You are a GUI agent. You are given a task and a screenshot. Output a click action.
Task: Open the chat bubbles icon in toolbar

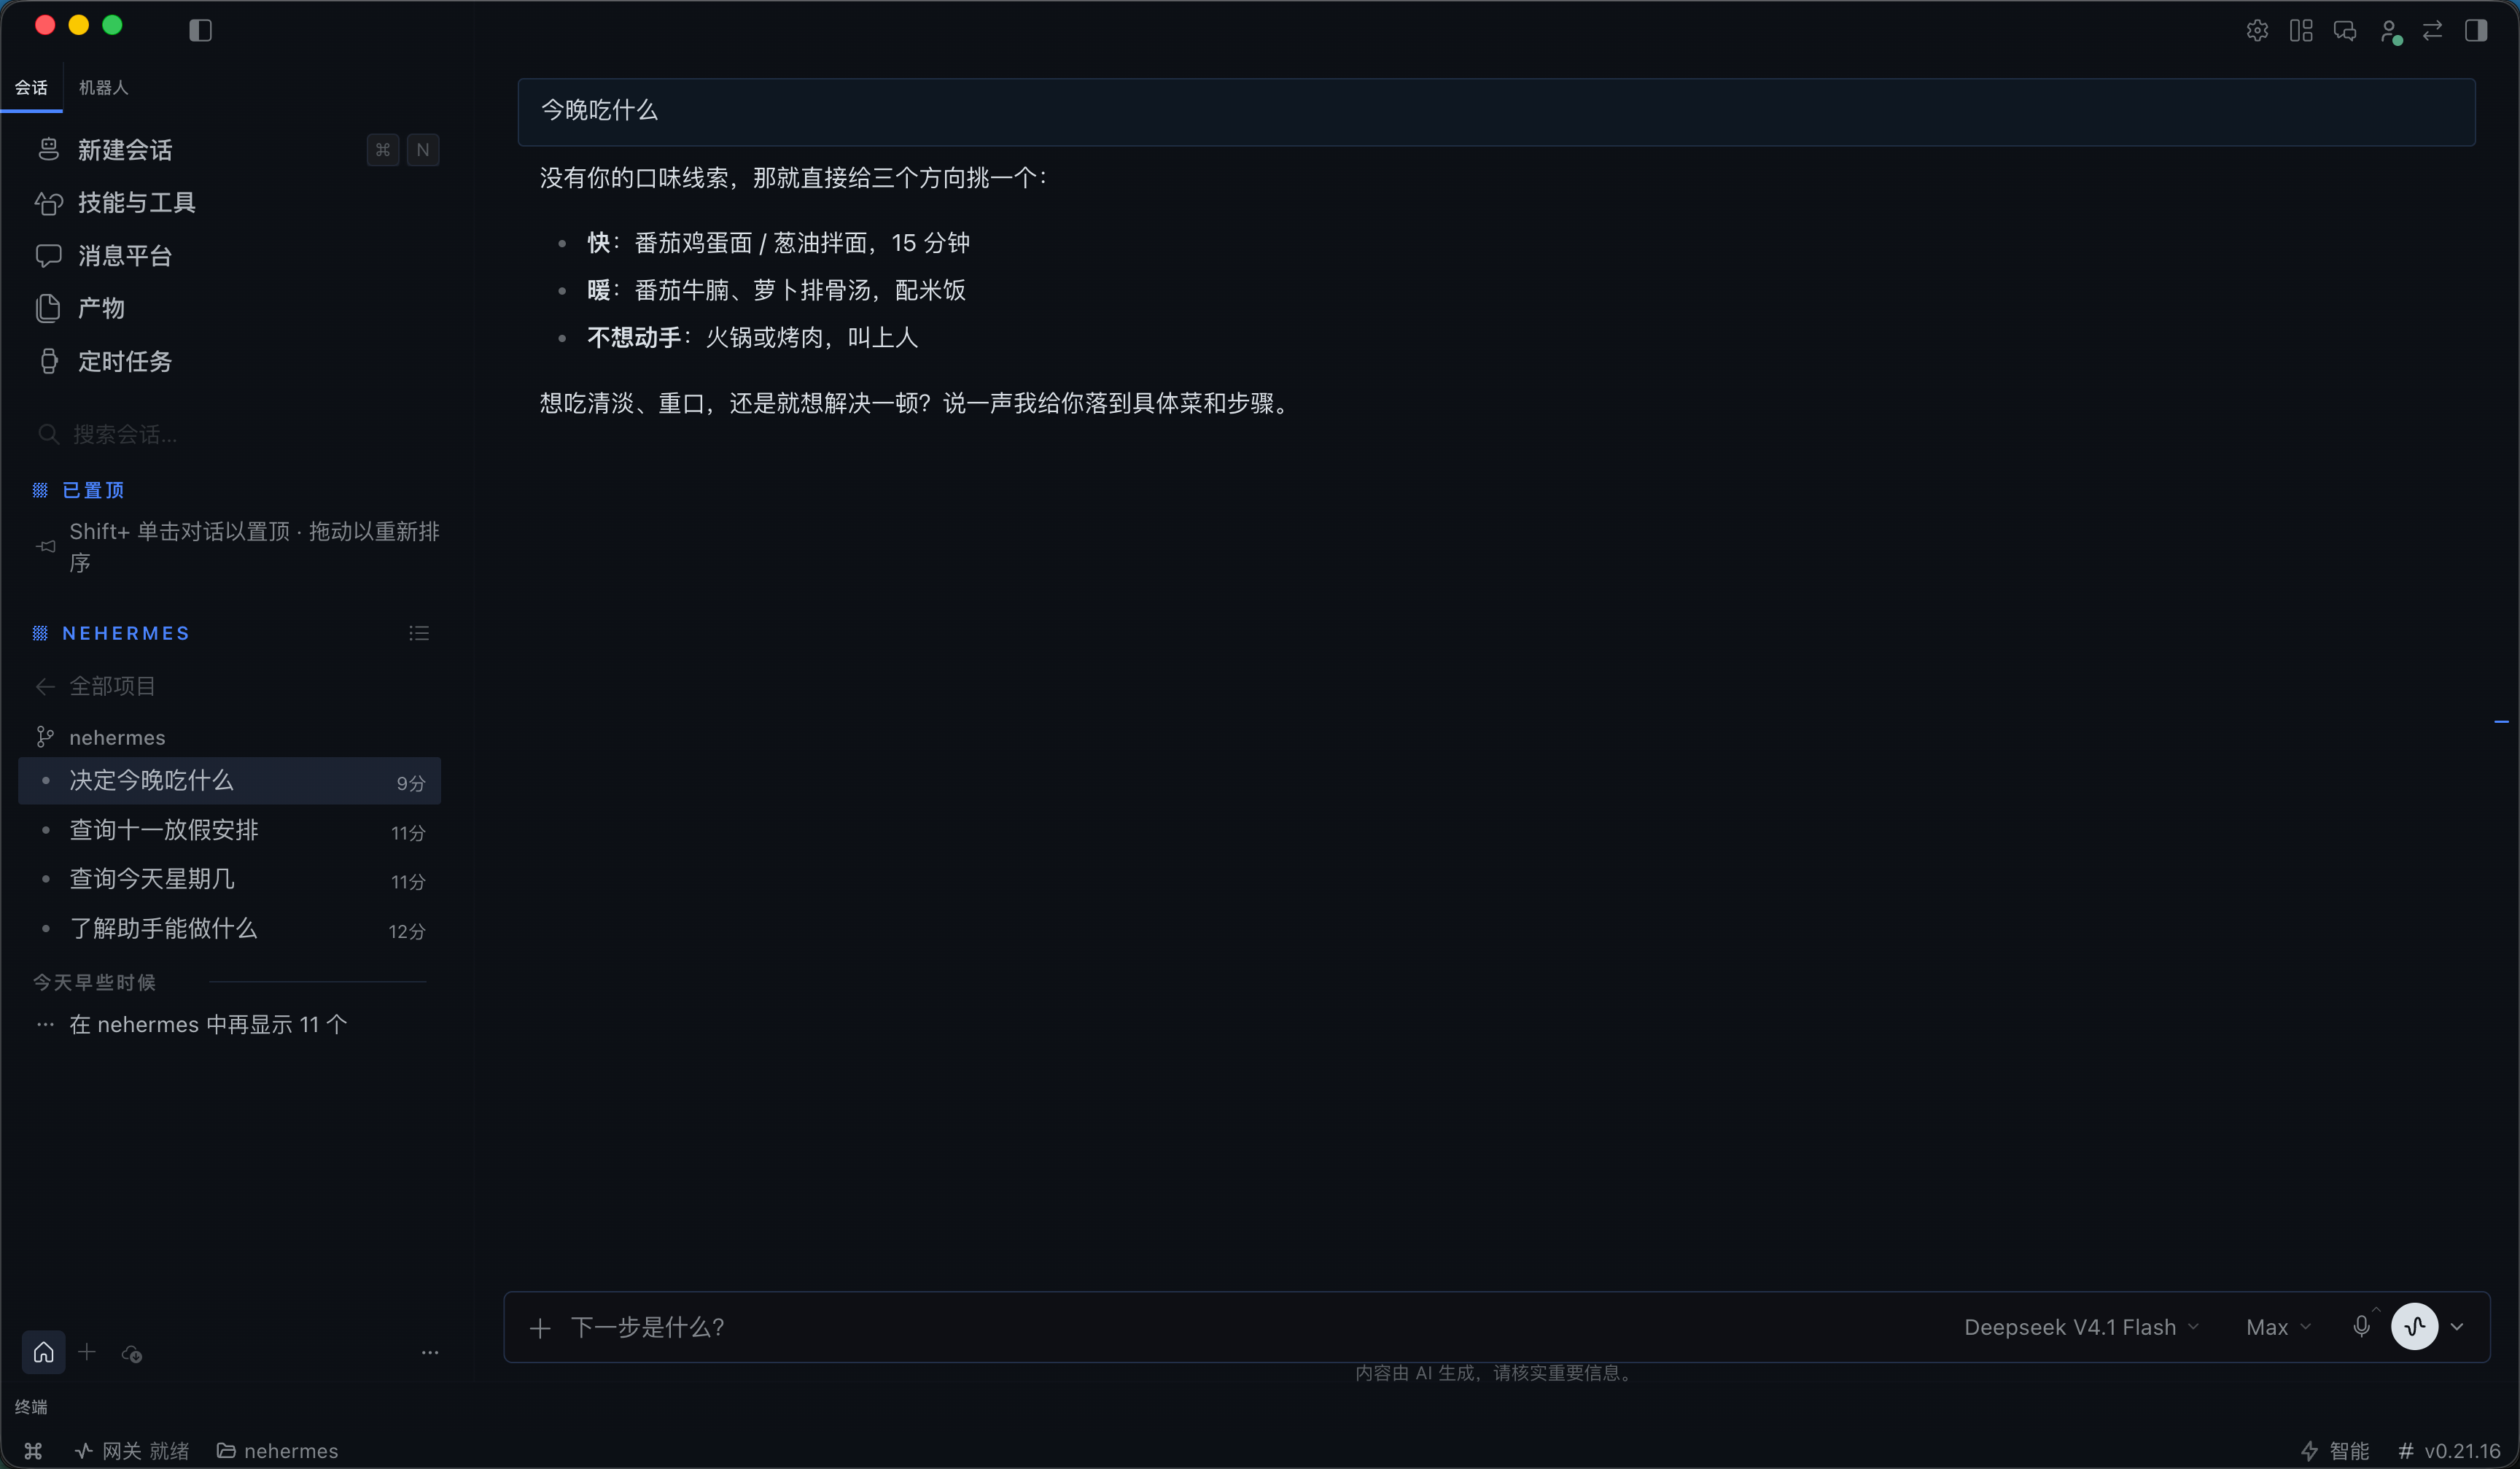2345,31
